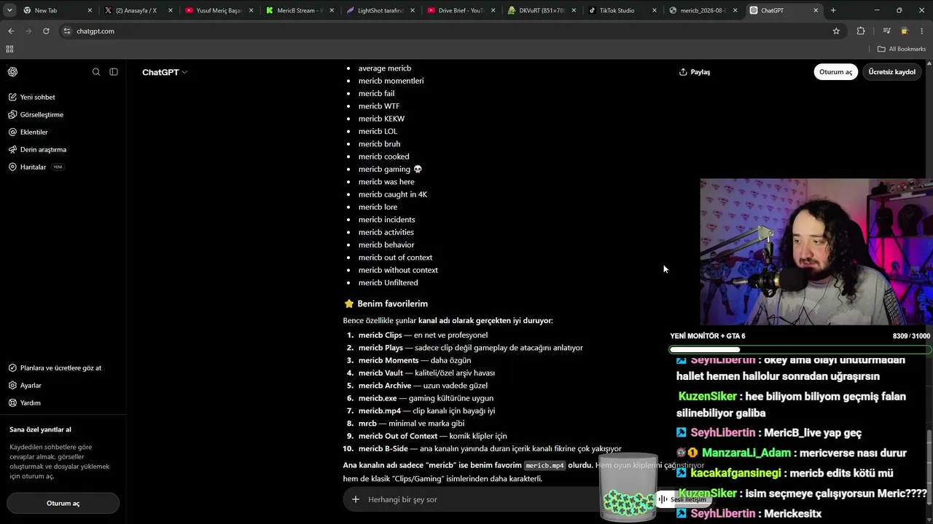This screenshot has width=933, height=524.
Task: Click the white Oturum aç header button
Action: point(835,72)
